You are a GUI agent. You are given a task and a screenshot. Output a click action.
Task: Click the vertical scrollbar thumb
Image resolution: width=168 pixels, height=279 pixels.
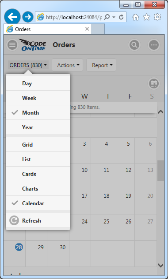(160, 171)
